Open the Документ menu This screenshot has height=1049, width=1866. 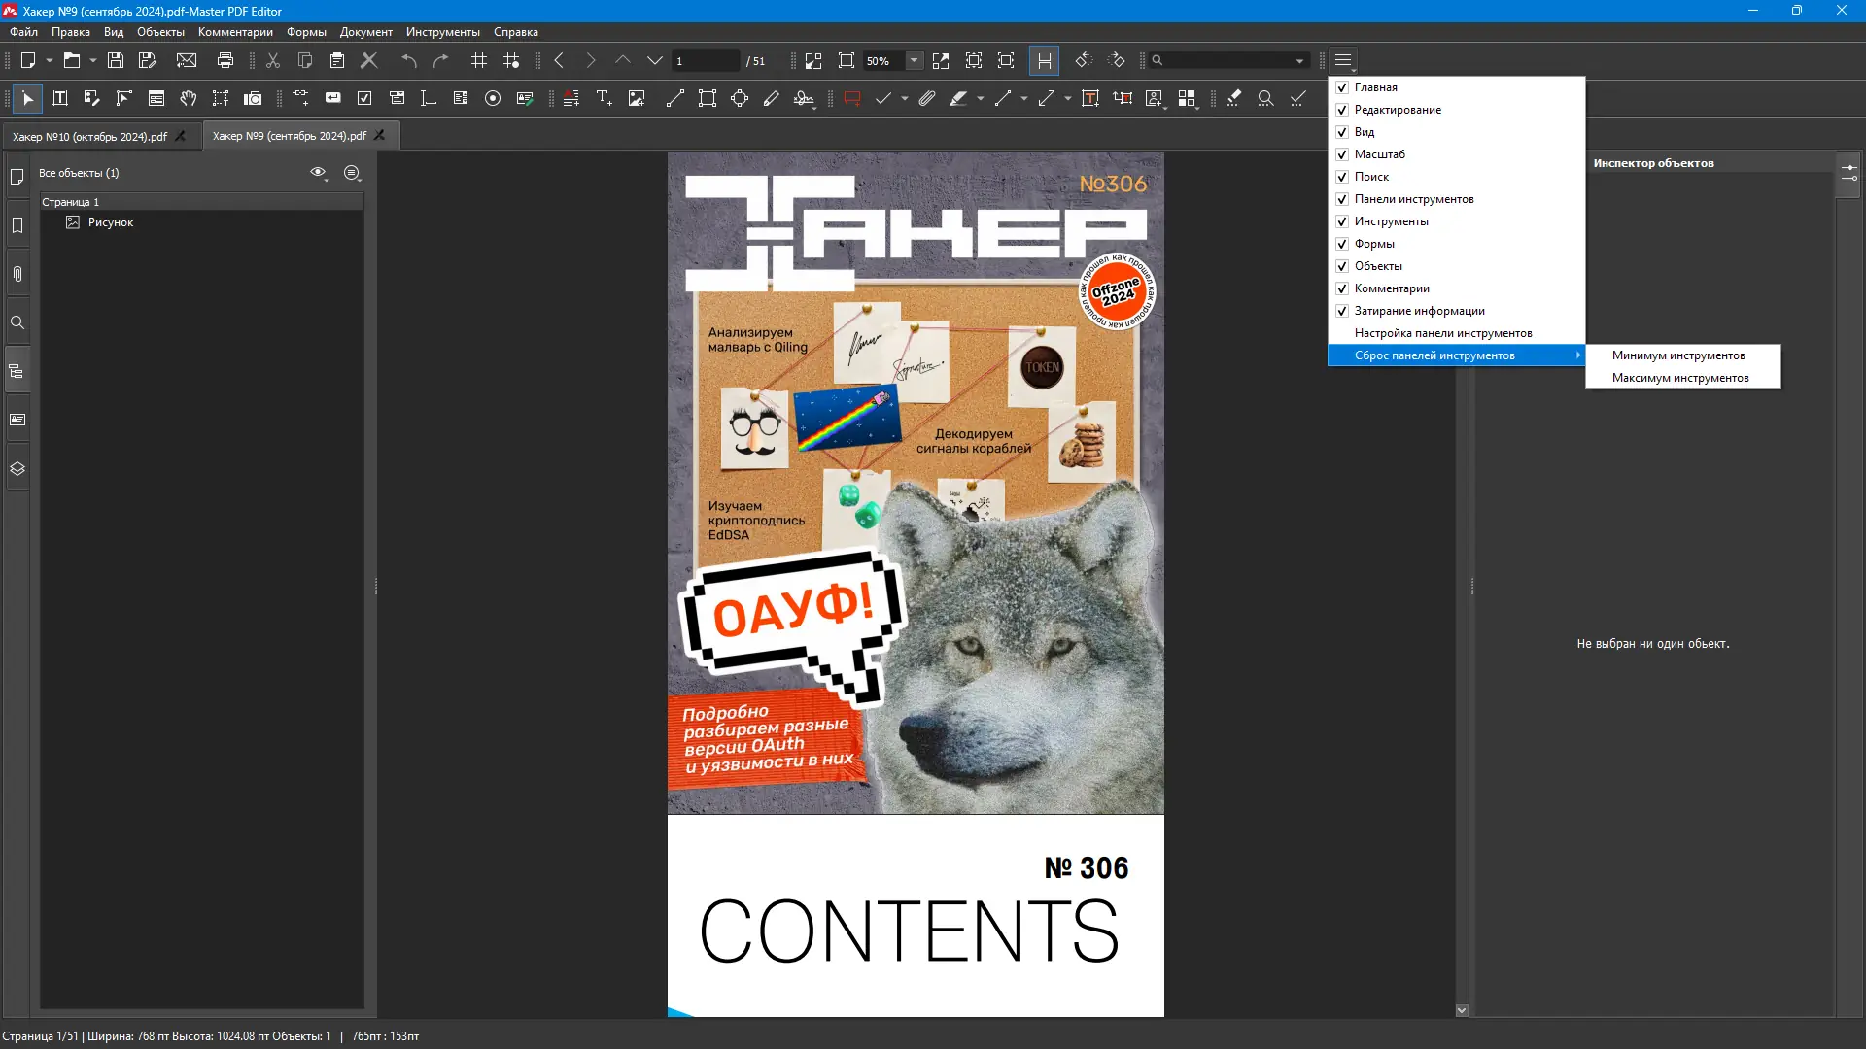[x=365, y=32]
